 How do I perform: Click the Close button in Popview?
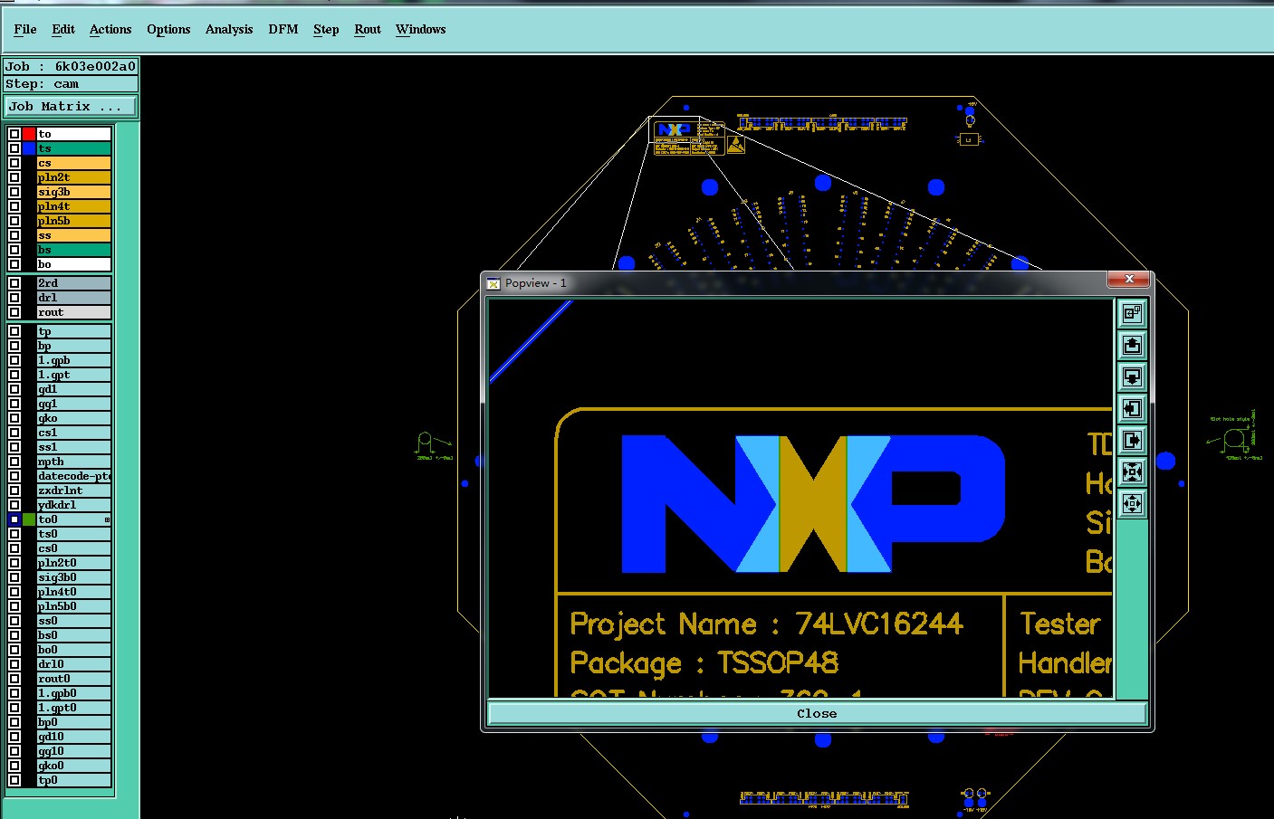[x=817, y=713]
